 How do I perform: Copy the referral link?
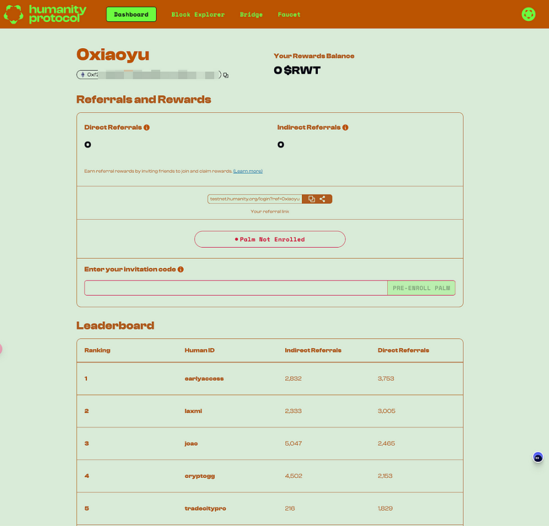pyautogui.click(x=311, y=199)
